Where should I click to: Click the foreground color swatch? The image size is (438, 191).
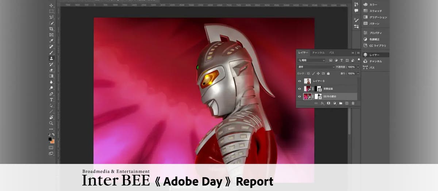pyautogui.click(x=50, y=139)
